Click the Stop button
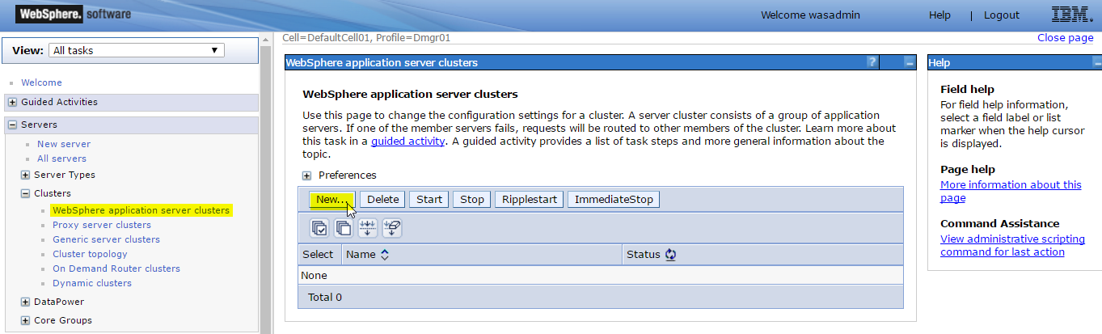Image resolution: width=1102 pixels, height=334 pixels. (472, 199)
